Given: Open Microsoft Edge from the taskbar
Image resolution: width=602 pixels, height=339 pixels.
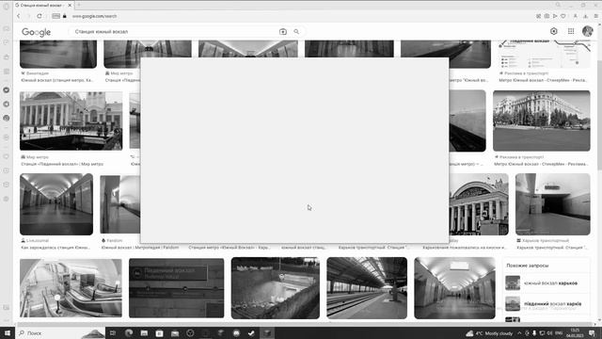Looking at the screenshot, I should pos(129,332).
